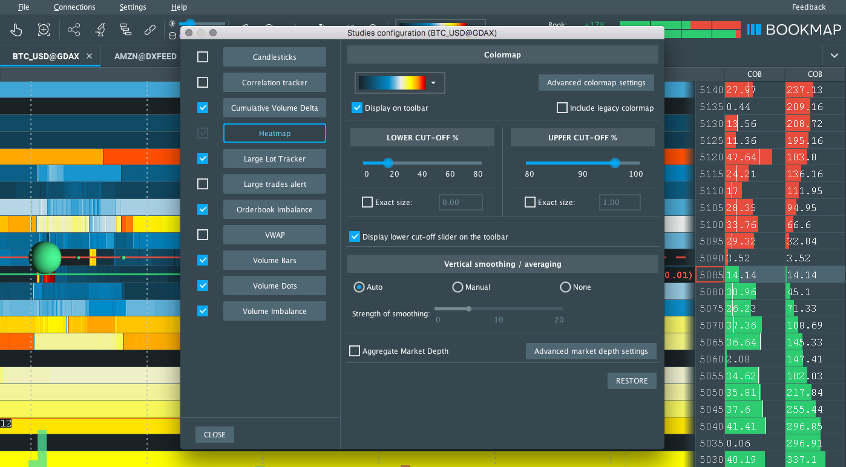Select Manual vertical smoothing option
This screenshot has height=467, width=846.
457,287
